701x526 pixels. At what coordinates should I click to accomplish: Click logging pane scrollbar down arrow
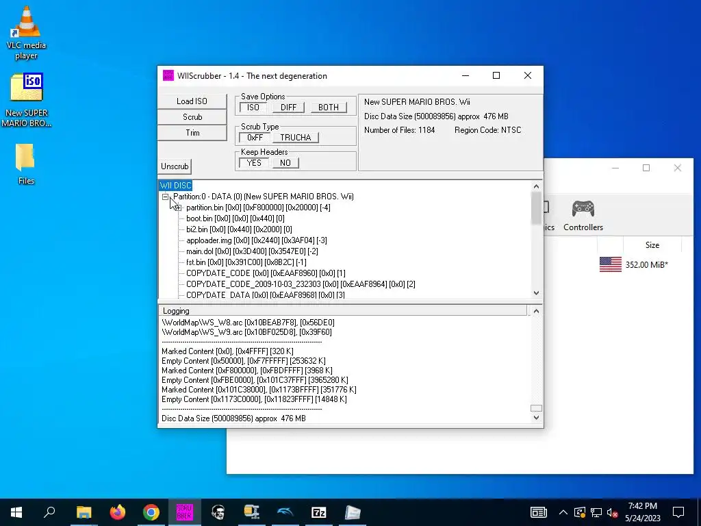click(537, 418)
